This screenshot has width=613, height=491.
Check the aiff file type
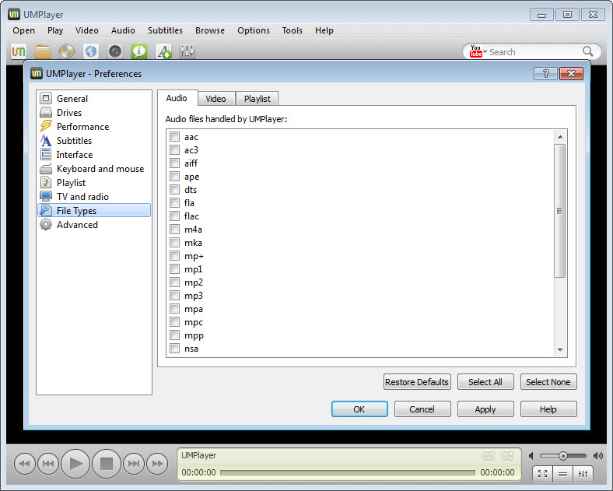pyautogui.click(x=175, y=163)
